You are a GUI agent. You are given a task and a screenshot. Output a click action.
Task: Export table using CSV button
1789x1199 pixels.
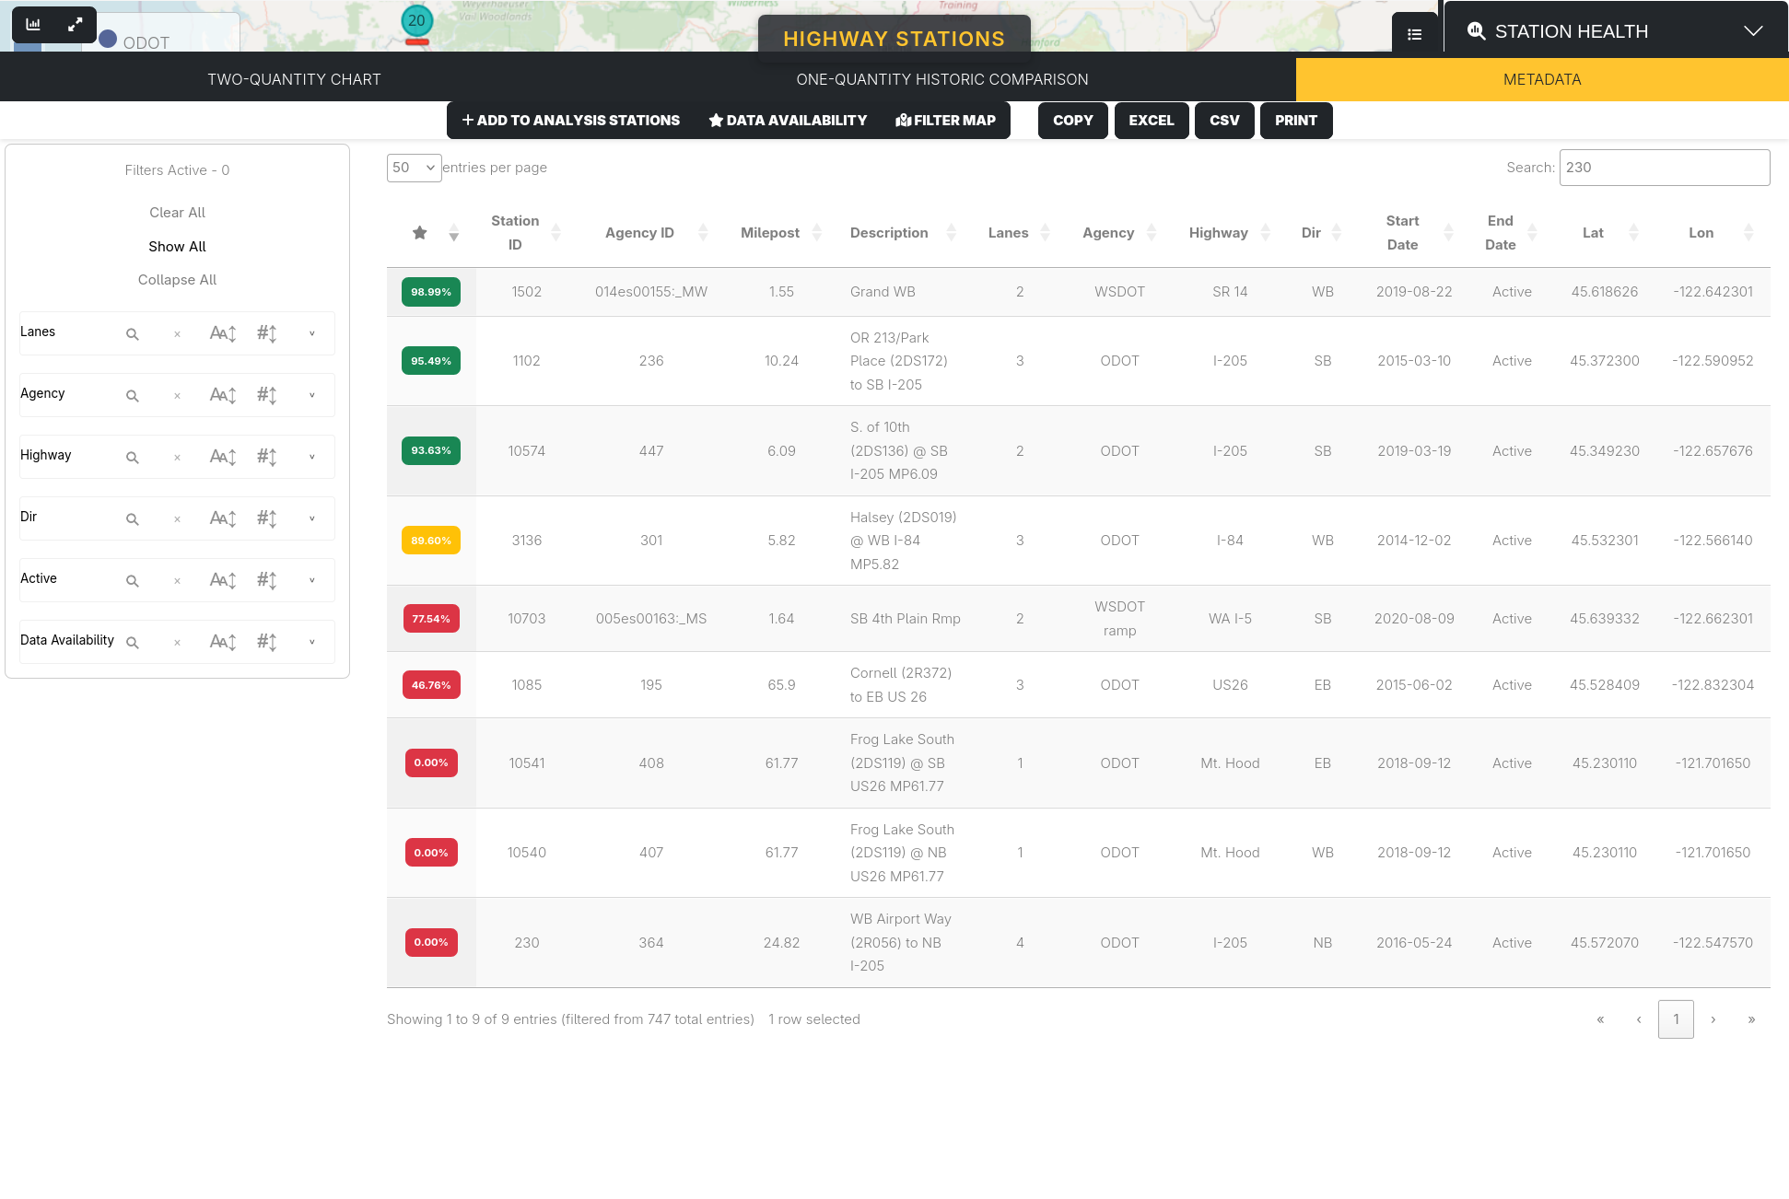click(1224, 121)
